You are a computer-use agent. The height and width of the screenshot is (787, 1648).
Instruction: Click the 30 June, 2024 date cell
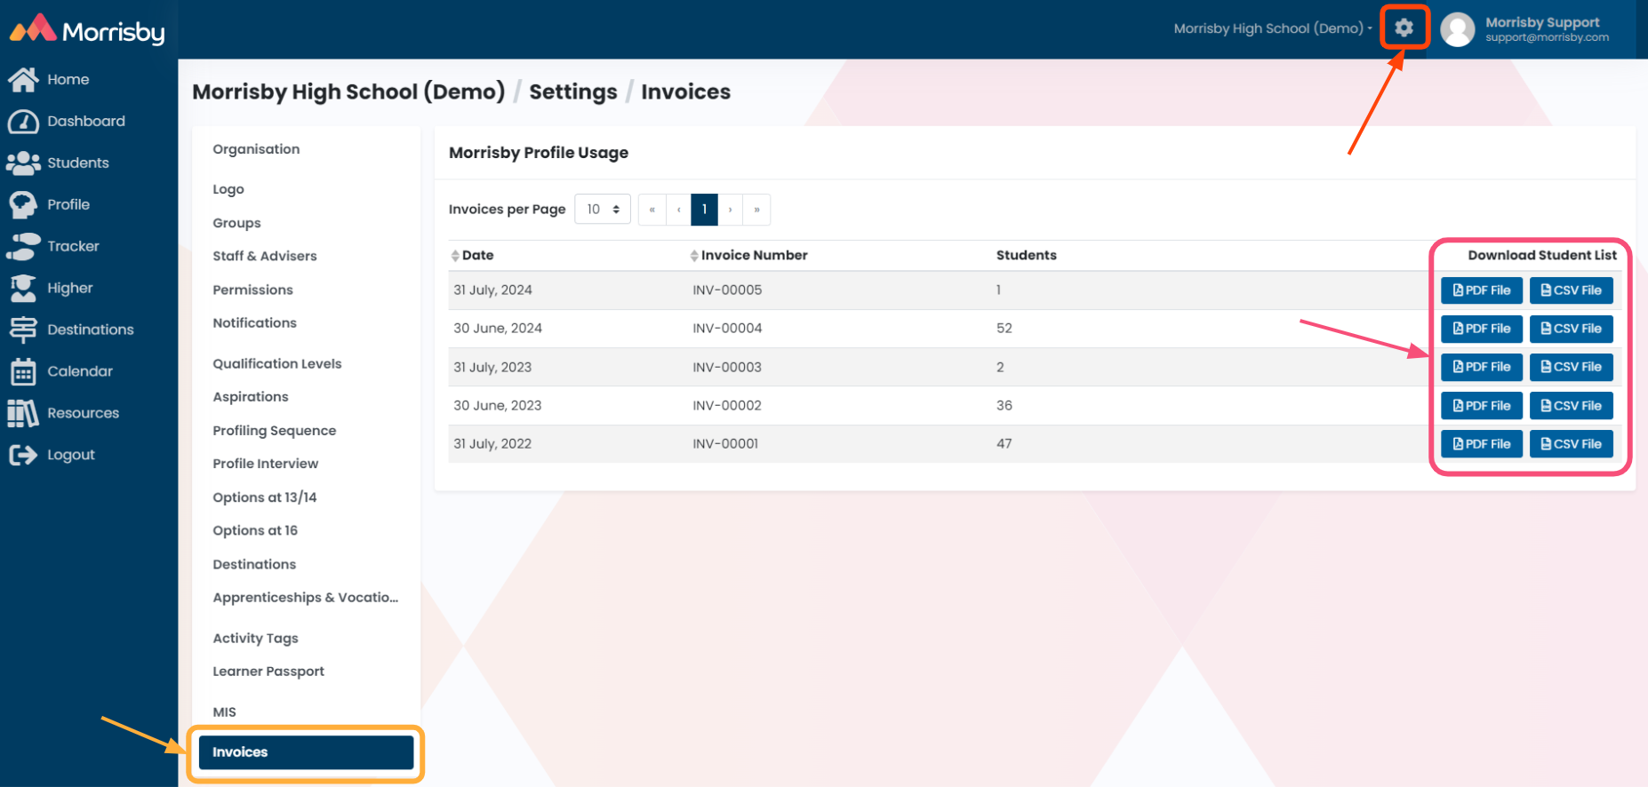tap(498, 329)
